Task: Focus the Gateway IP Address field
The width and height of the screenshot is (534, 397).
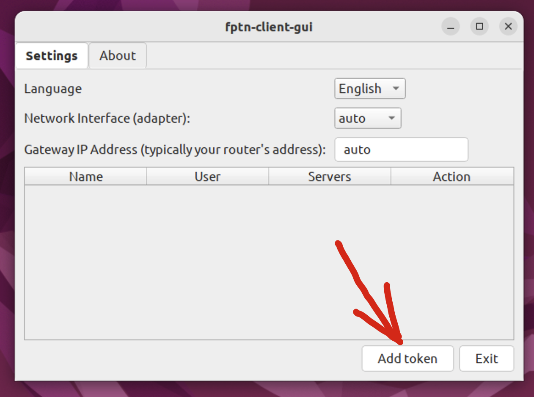Action: (x=401, y=149)
